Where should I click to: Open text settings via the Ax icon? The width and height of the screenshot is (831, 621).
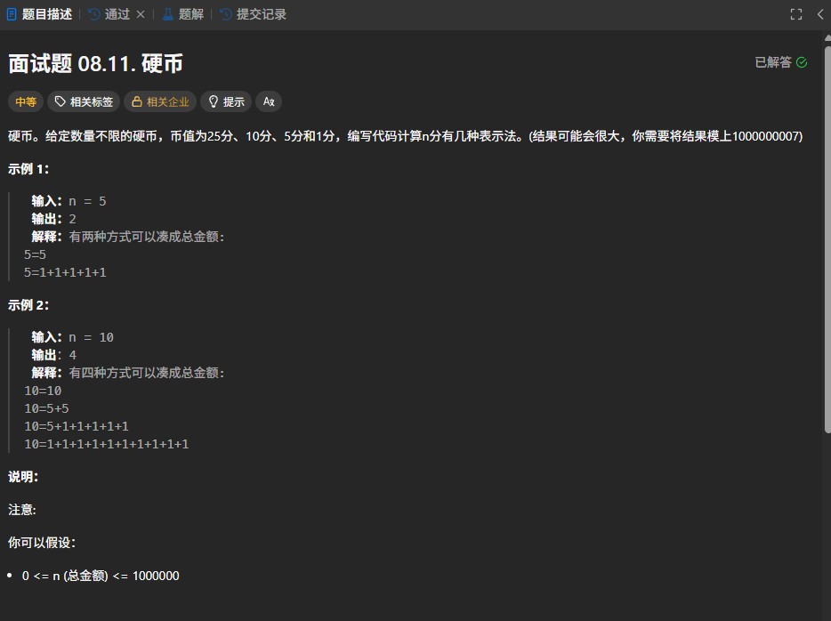point(269,101)
